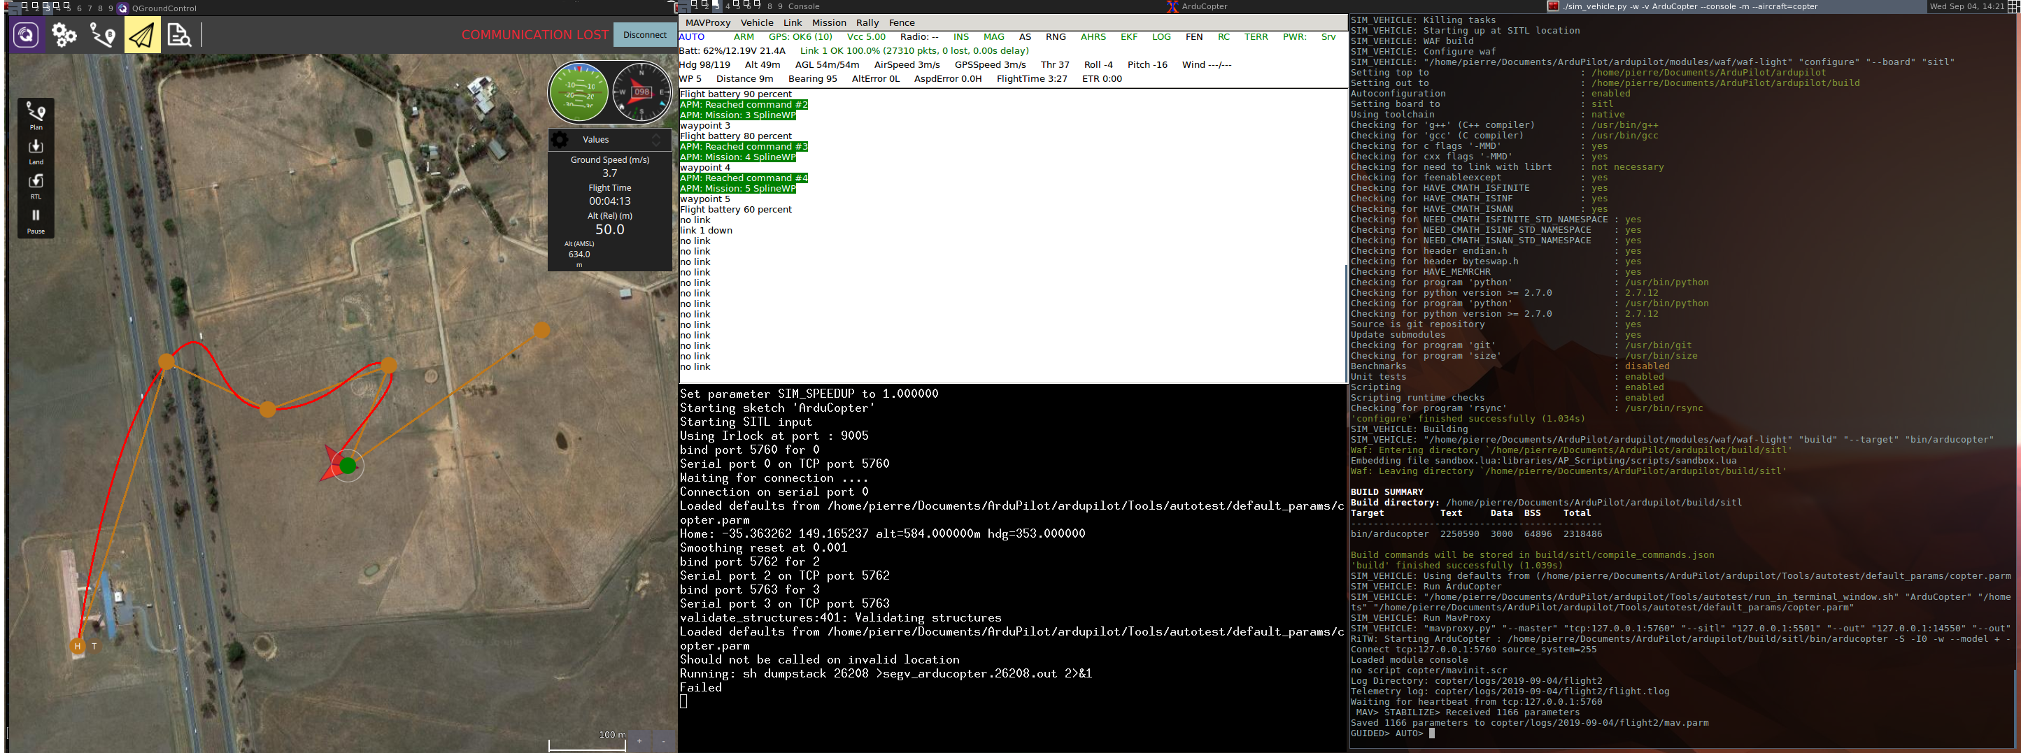Zoom the map with the plus control
The image size is (2021, 753).
(639, 740)
